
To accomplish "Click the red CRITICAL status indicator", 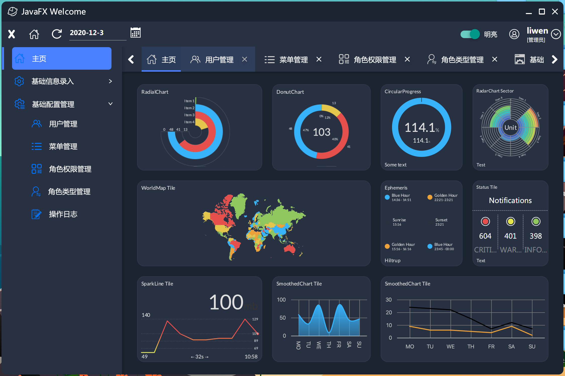I will click(x=485, y=221).
